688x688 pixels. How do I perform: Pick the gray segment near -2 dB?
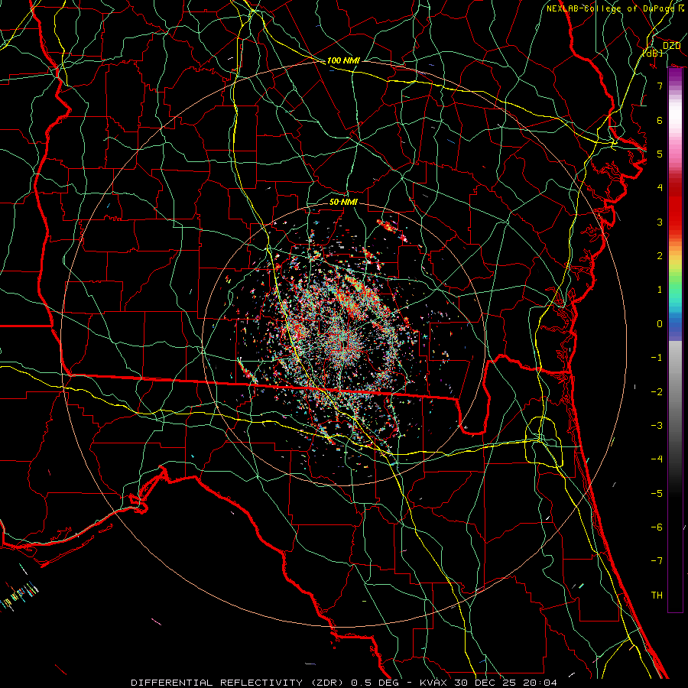point(675,392)
